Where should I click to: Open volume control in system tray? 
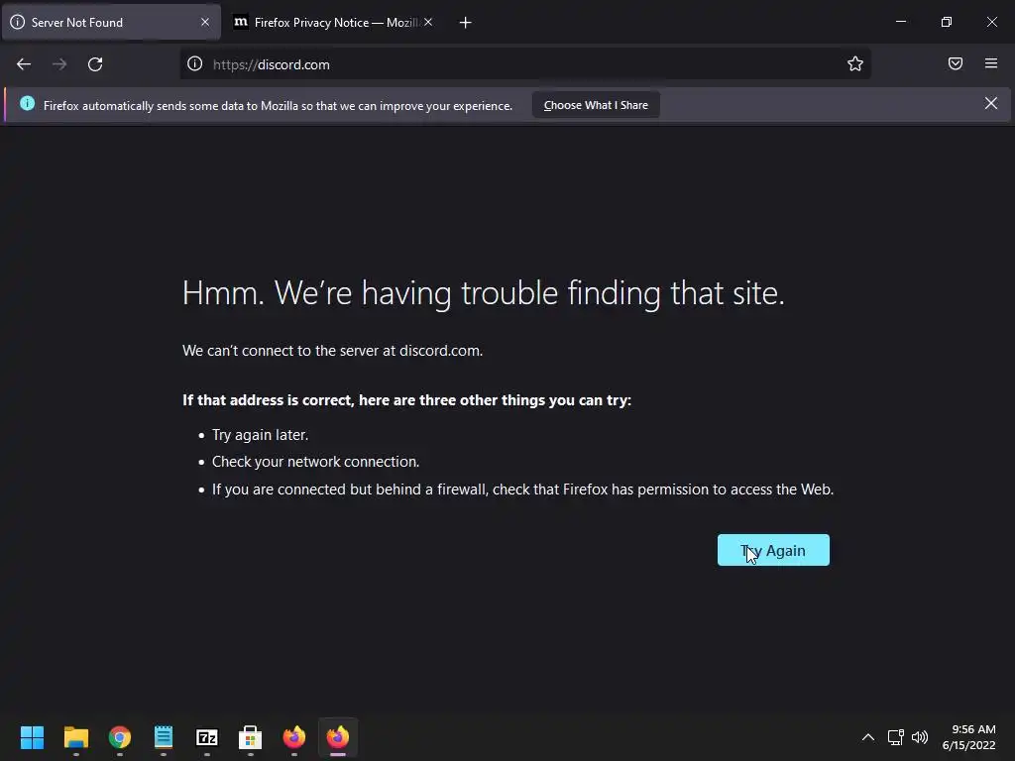click(x=920, y=737)
